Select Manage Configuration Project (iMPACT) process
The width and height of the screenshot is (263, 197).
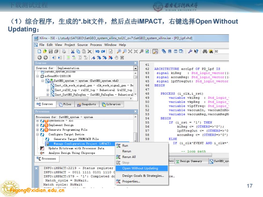82,144
